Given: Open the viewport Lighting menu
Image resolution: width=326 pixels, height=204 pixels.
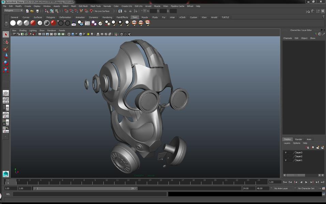Looking at the screenshot, I should (x=33, y=31).
